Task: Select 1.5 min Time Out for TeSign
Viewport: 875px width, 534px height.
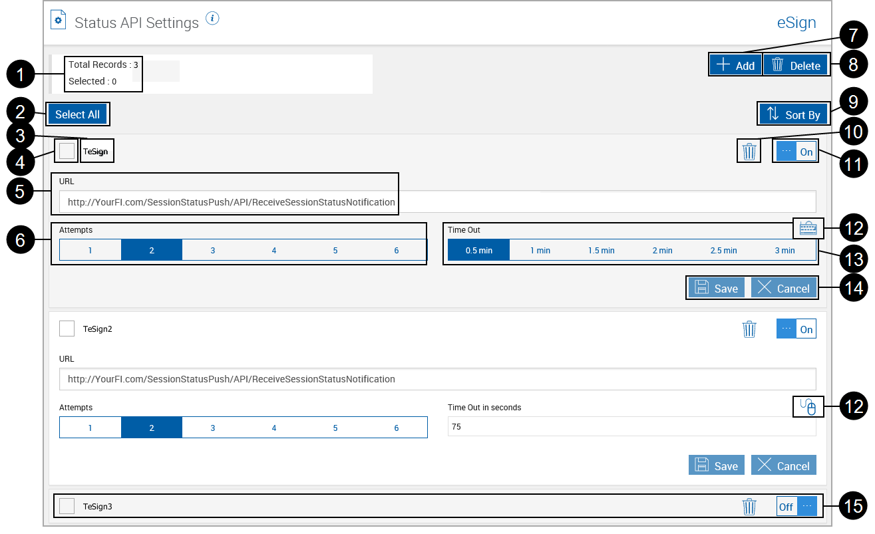Action: [602, 250]
